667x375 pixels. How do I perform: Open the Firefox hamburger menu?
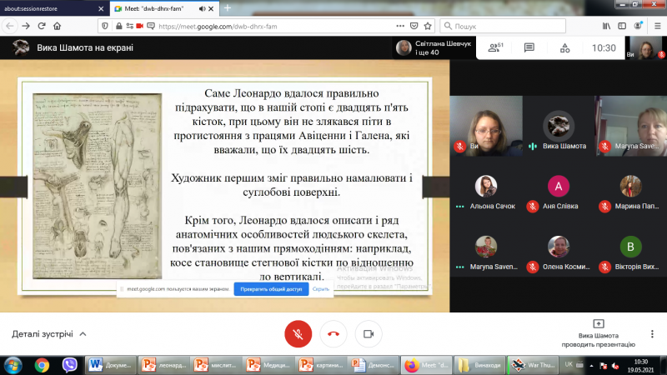pyautogui.click(x=658, y=26)
